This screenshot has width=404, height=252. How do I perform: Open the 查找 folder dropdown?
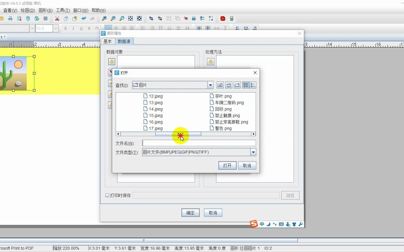210,85
